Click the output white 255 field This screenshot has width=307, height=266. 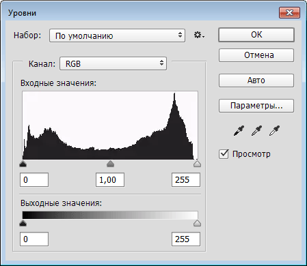tap(186, 239)
